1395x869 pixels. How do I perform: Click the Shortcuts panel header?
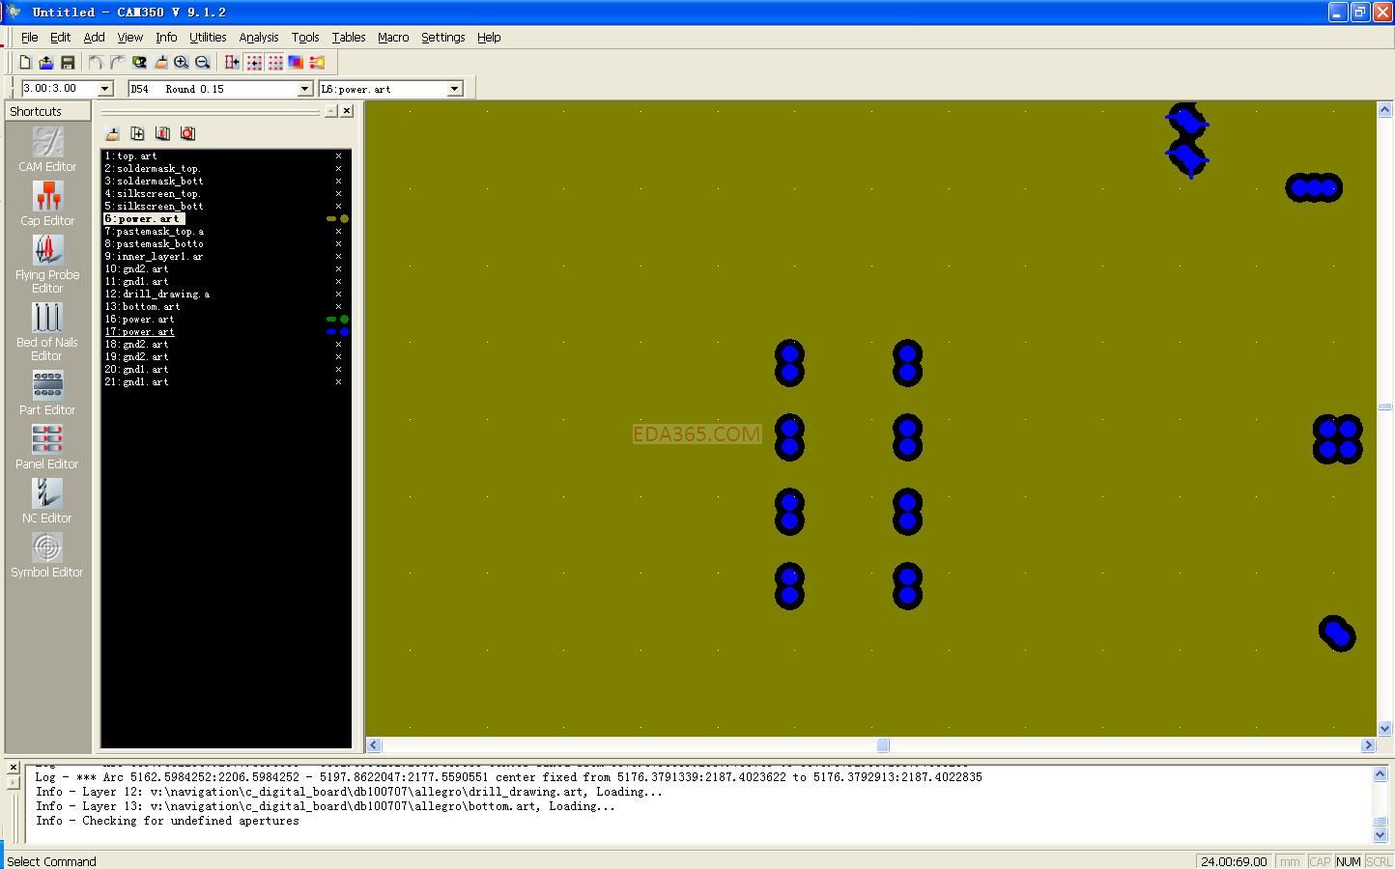pos(47,111)
